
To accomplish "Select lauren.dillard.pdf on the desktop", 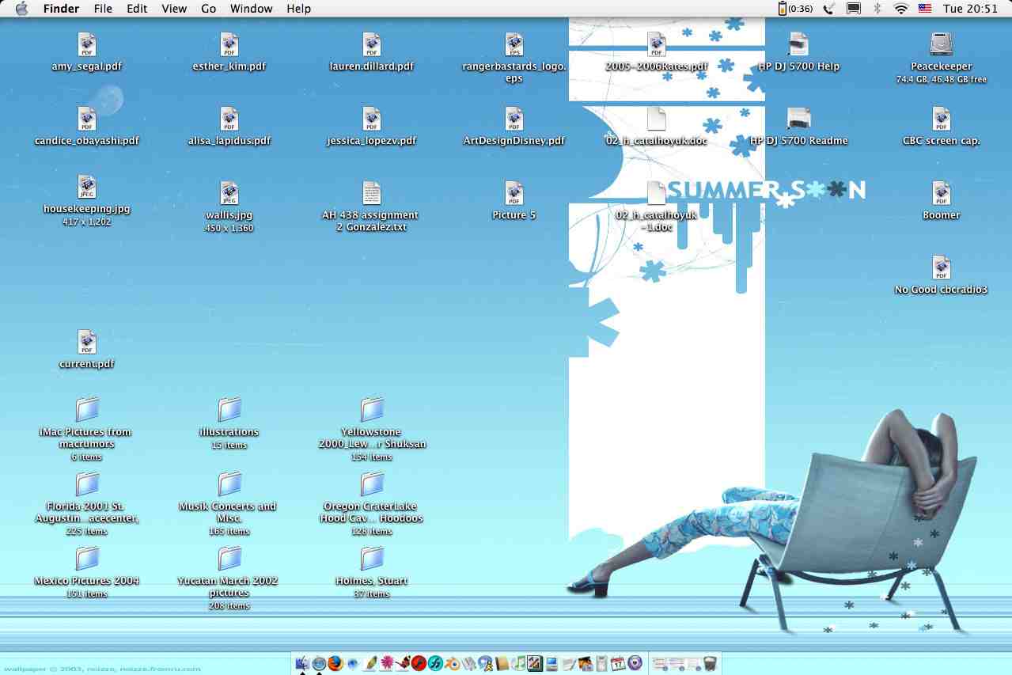I will 372,45.
